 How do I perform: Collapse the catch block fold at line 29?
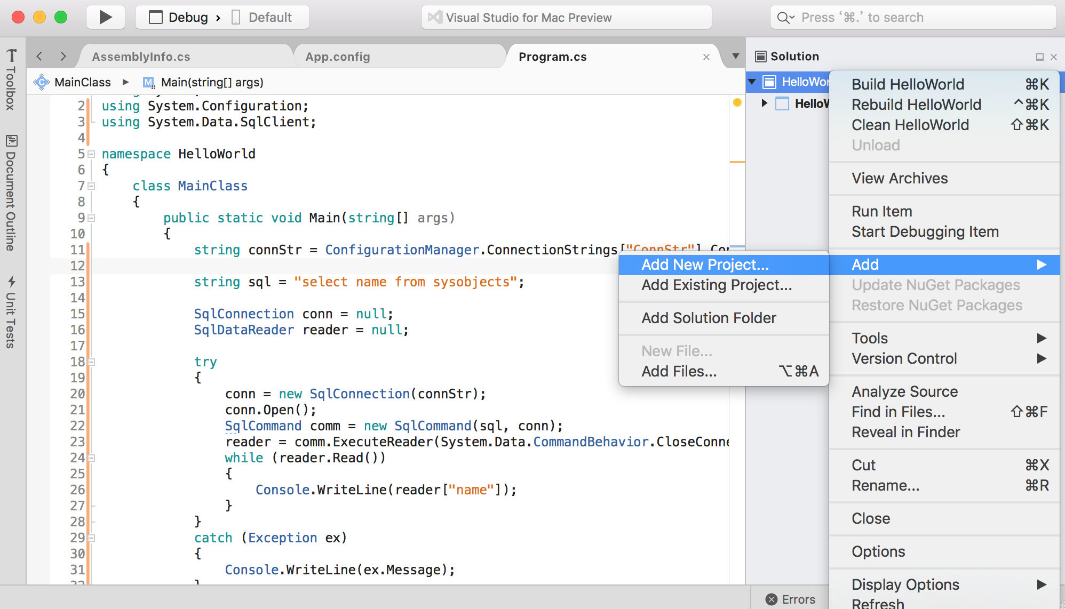click(91, 538)
